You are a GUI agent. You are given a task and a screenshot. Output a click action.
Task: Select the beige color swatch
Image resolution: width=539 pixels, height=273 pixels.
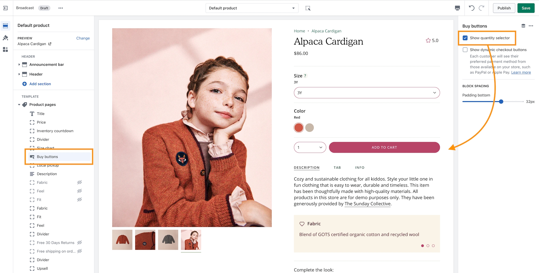(310, 128)
